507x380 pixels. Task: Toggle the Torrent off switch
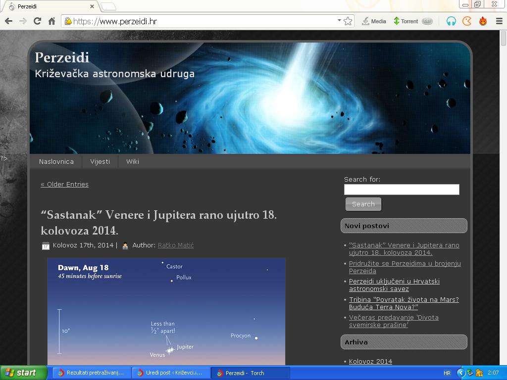pyautogui.click(x=427, y=21)
